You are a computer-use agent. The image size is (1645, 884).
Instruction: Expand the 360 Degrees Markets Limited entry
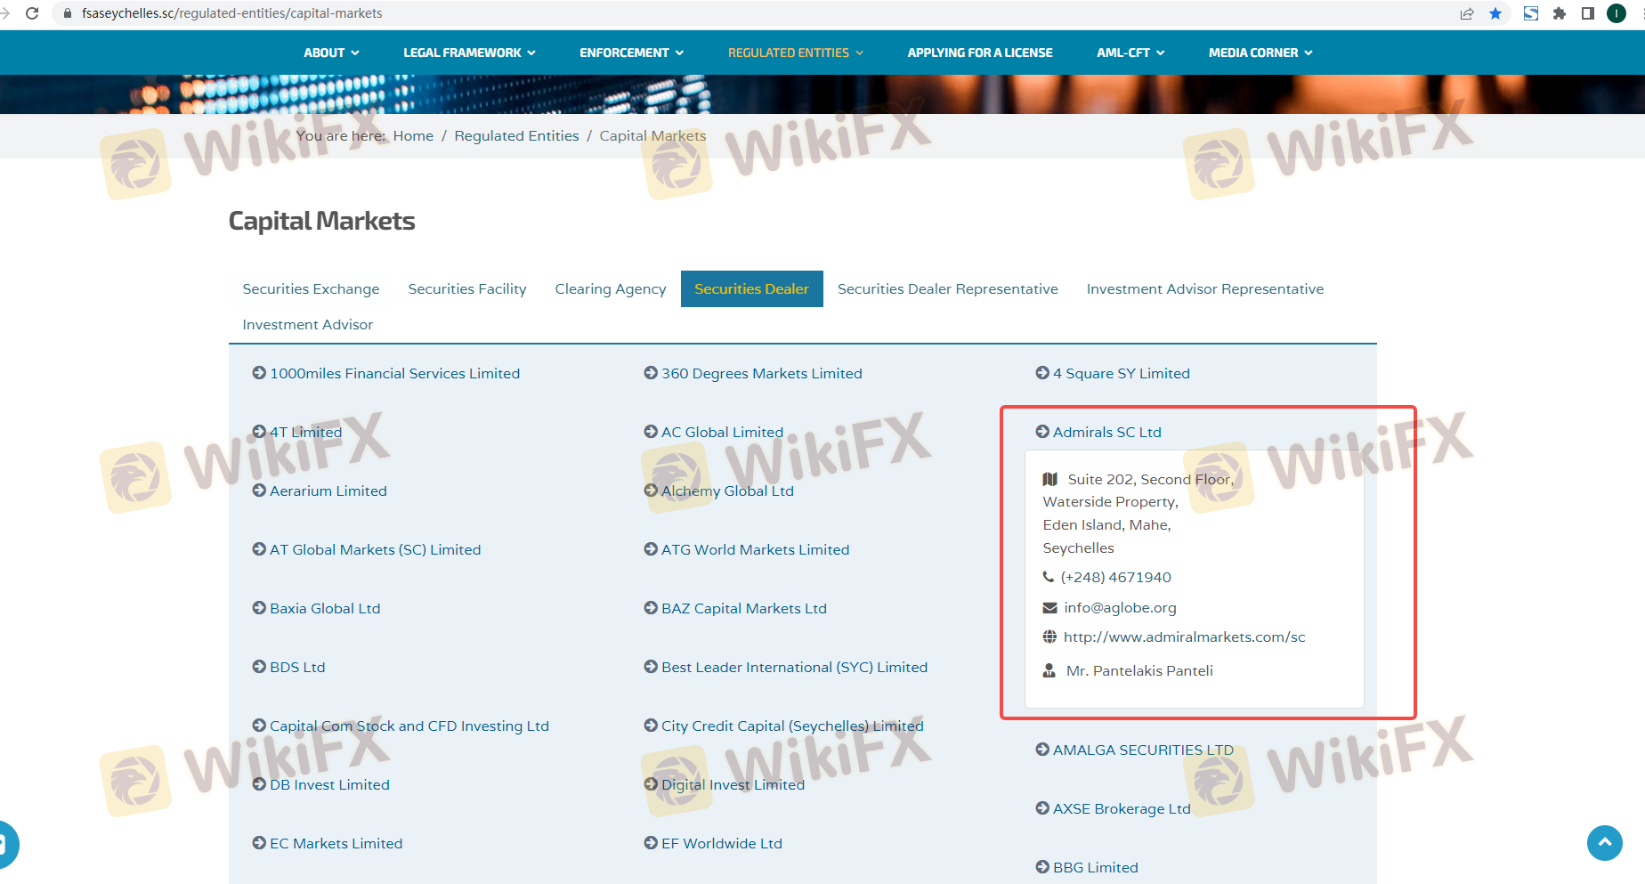[x=761, y=374]
